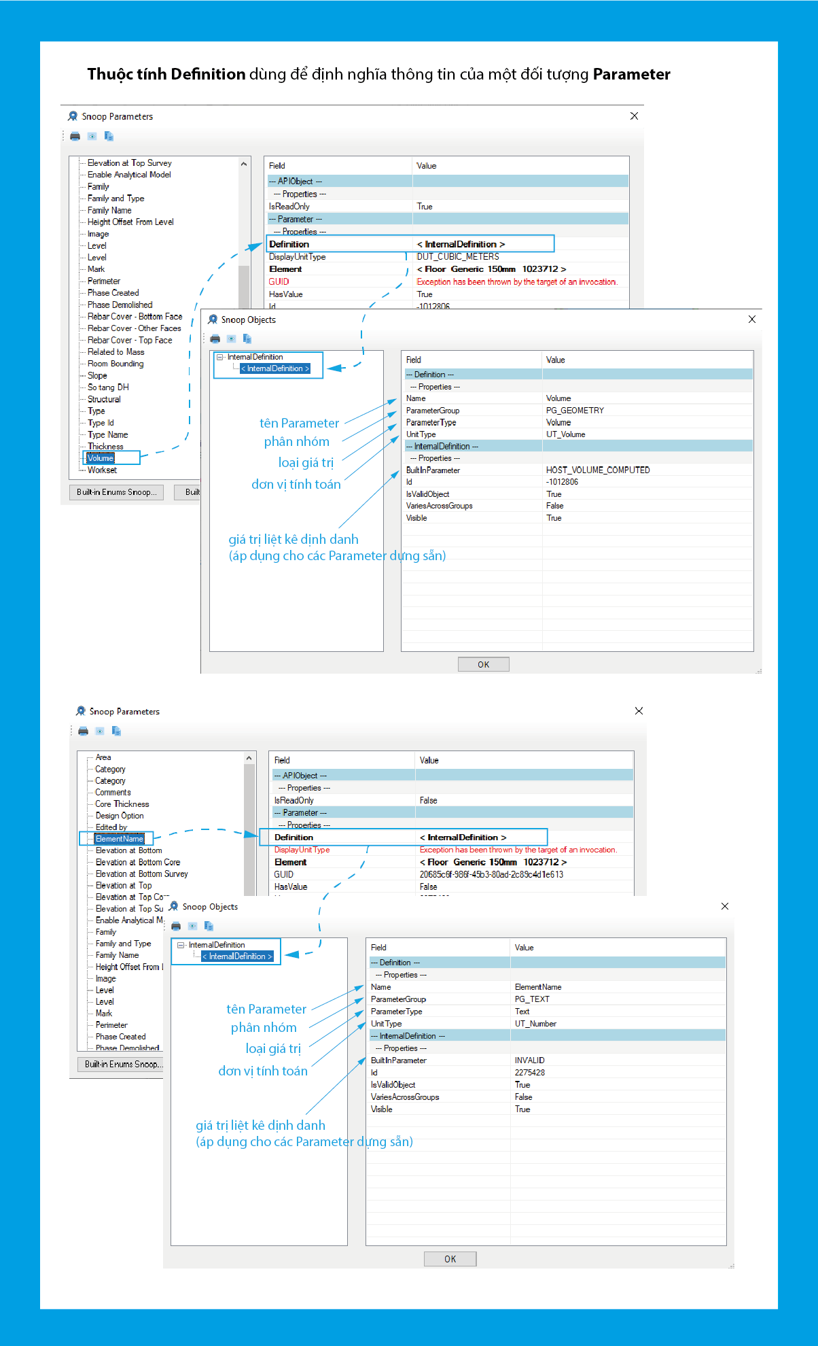Select Type Id in the parameter list
Image resolution: width=818 pixels, height=1346 pixels.
click(x=101, y=423)
